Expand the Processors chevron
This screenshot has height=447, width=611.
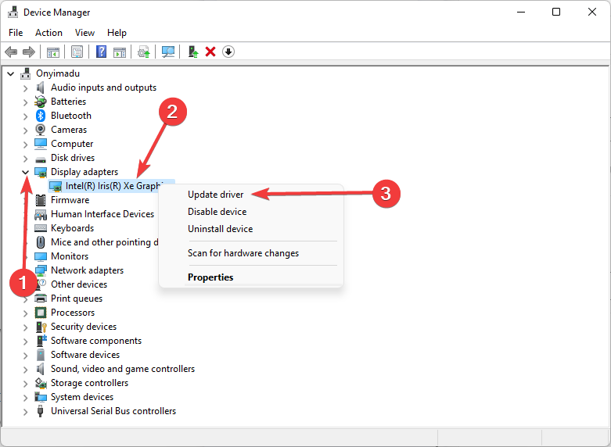[25, 313]
